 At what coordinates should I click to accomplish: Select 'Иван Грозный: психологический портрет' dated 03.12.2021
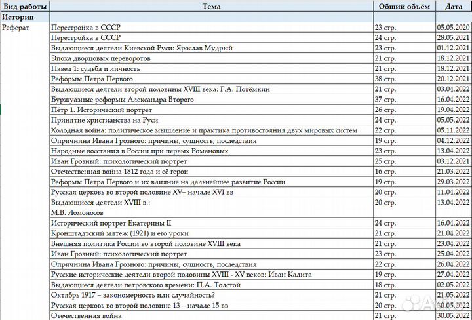pos(211,161)
